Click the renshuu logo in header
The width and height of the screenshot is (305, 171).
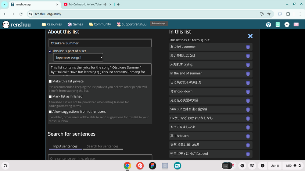tap(17, 24)
